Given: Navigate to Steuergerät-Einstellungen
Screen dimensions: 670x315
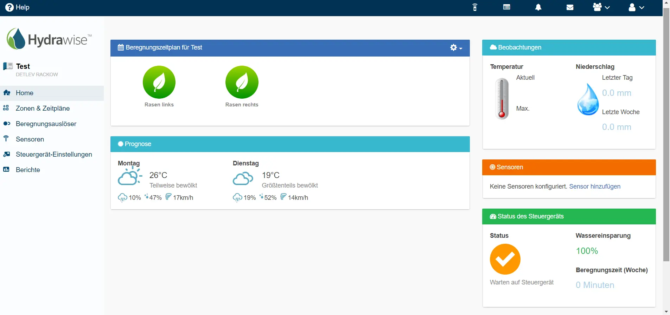Looking at the screenshot, I should (54, 155).
